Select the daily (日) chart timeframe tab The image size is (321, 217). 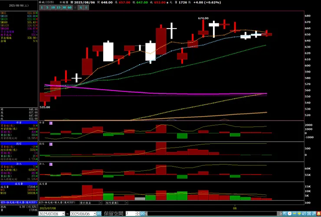tap(75, 7)
